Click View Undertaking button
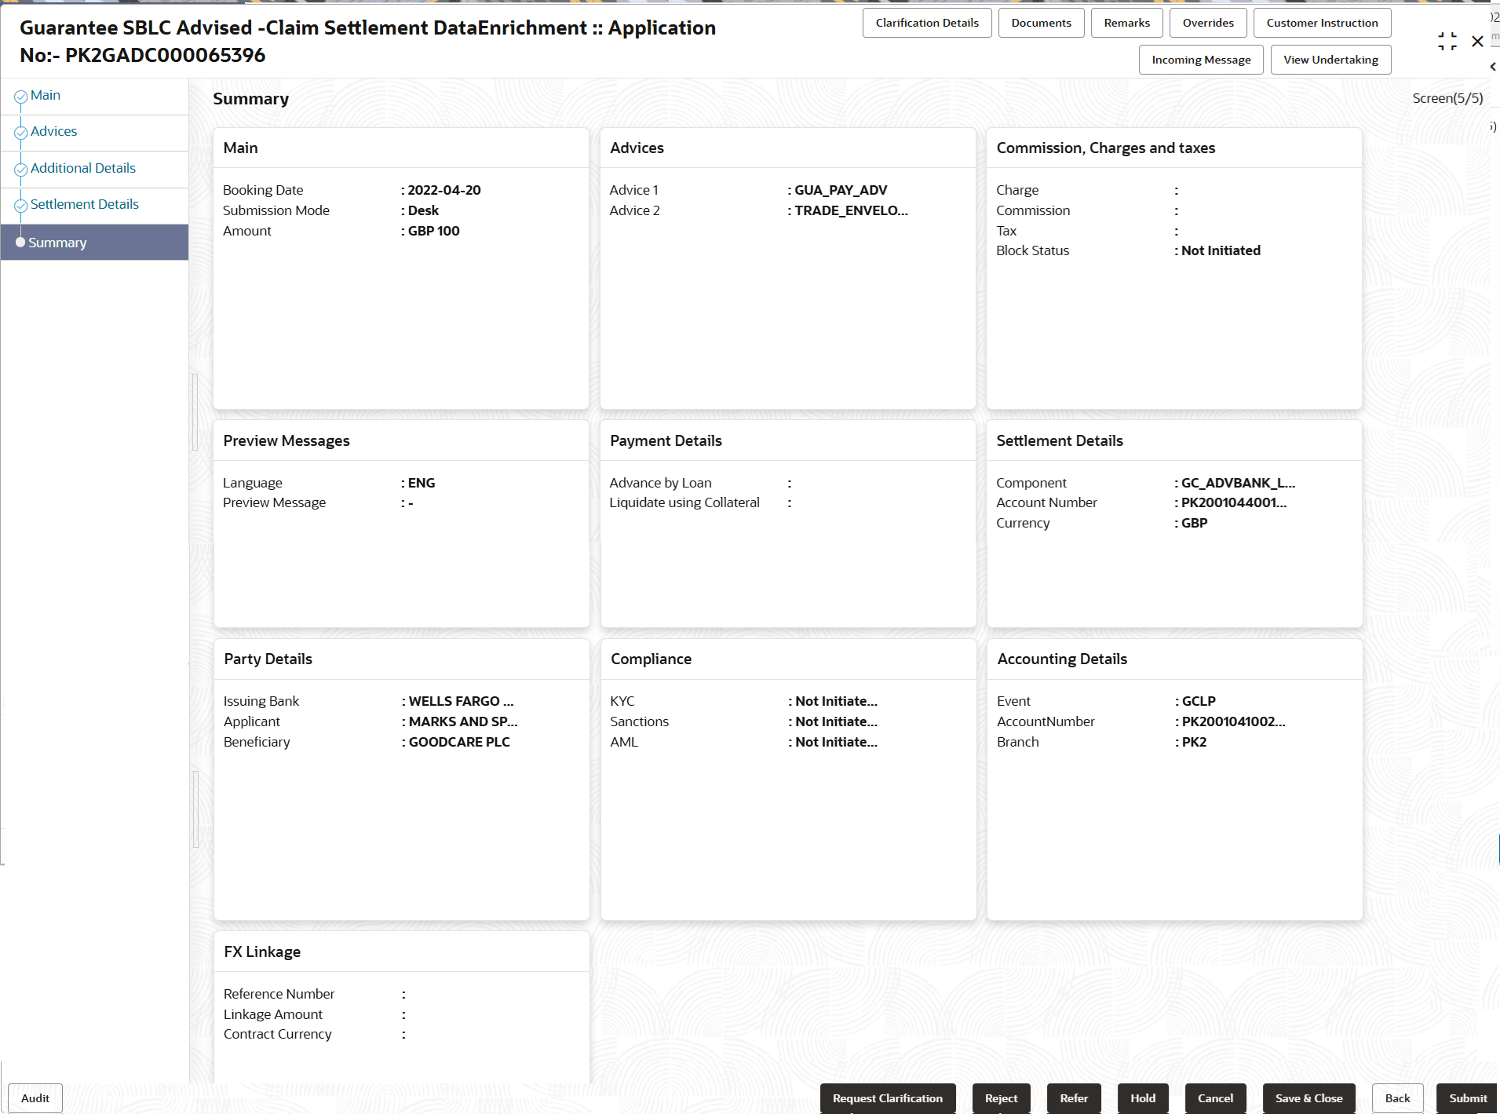Image resolution: width=1500 pixels, height=1114 pixels. [1330, 60]
